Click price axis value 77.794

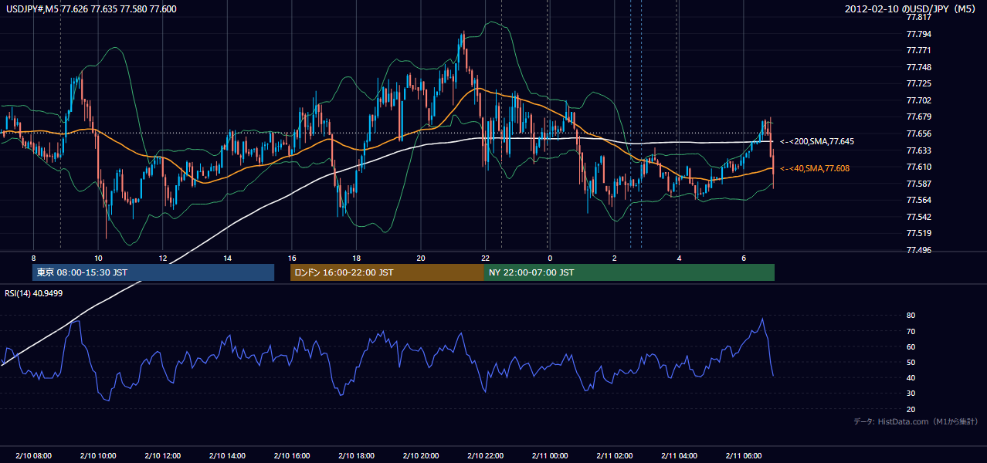[x=918, y=34]
